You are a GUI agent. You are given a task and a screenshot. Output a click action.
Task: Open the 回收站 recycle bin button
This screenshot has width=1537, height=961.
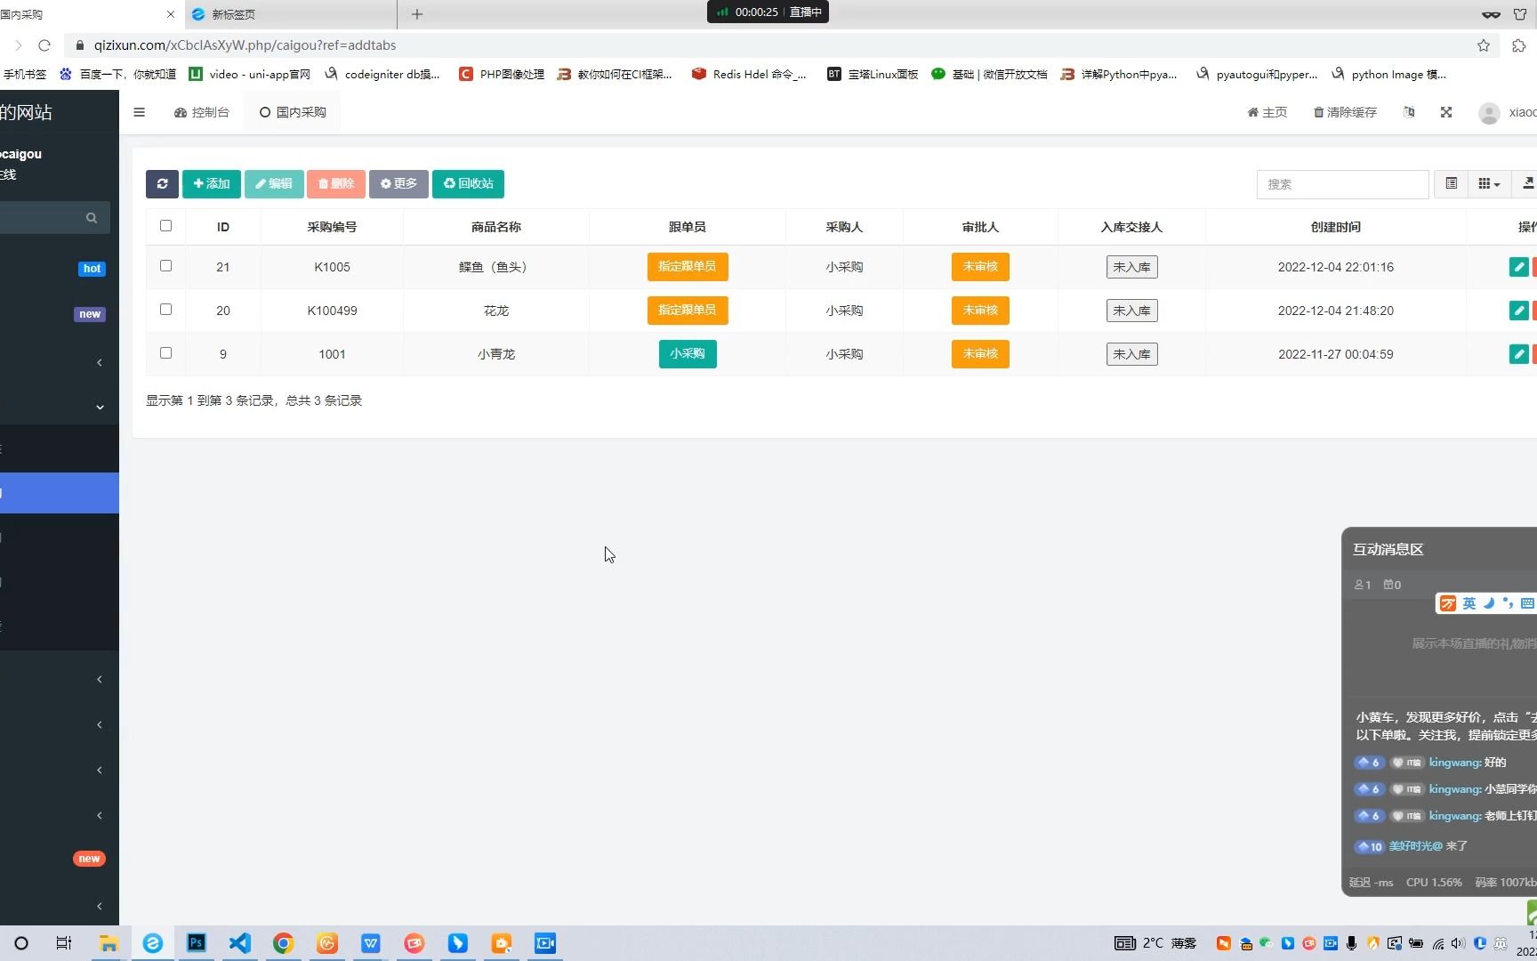point(468,183)
